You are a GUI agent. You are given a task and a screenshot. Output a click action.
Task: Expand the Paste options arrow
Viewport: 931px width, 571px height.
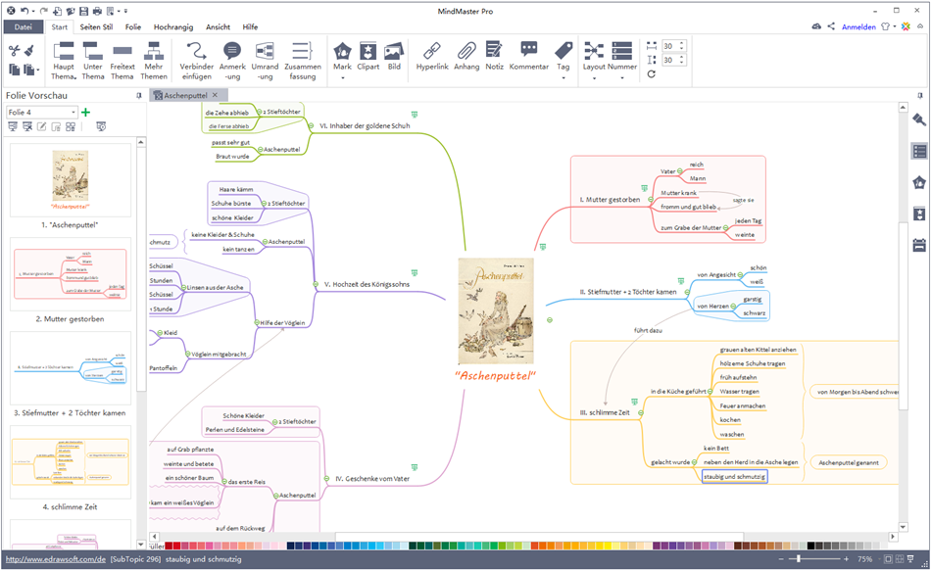tap(38, 71)
